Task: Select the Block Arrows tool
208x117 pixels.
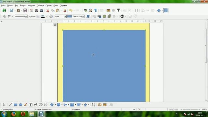Action: (65, 105)
